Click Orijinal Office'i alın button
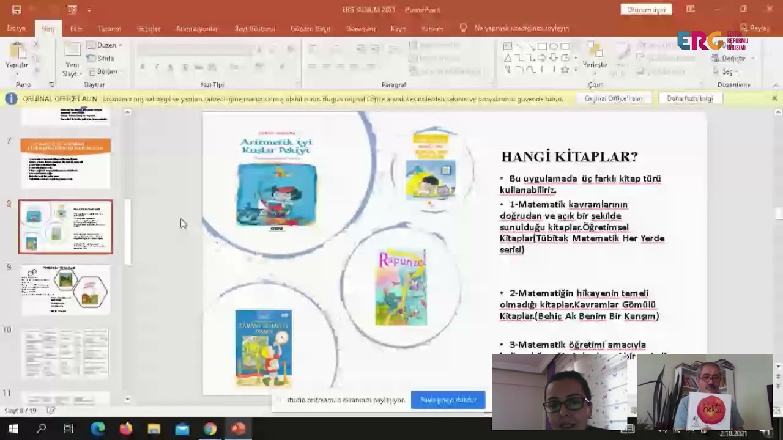 click(x=614, y=98)
